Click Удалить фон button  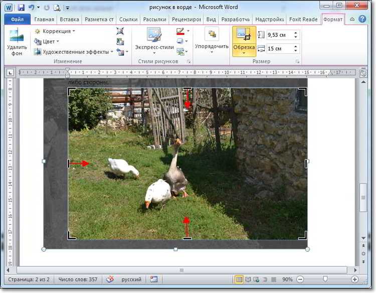coord(17,42)
